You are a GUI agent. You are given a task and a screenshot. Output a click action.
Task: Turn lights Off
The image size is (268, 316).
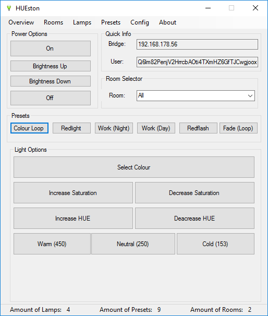click(51, 98)
